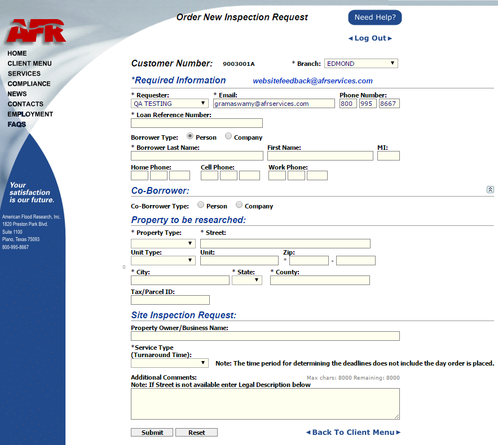Image resolution: width=498 pixels, height=445 pixels.
Task: Go to CLIENT MENU in sidebar
Action: (x=29, y=64)
